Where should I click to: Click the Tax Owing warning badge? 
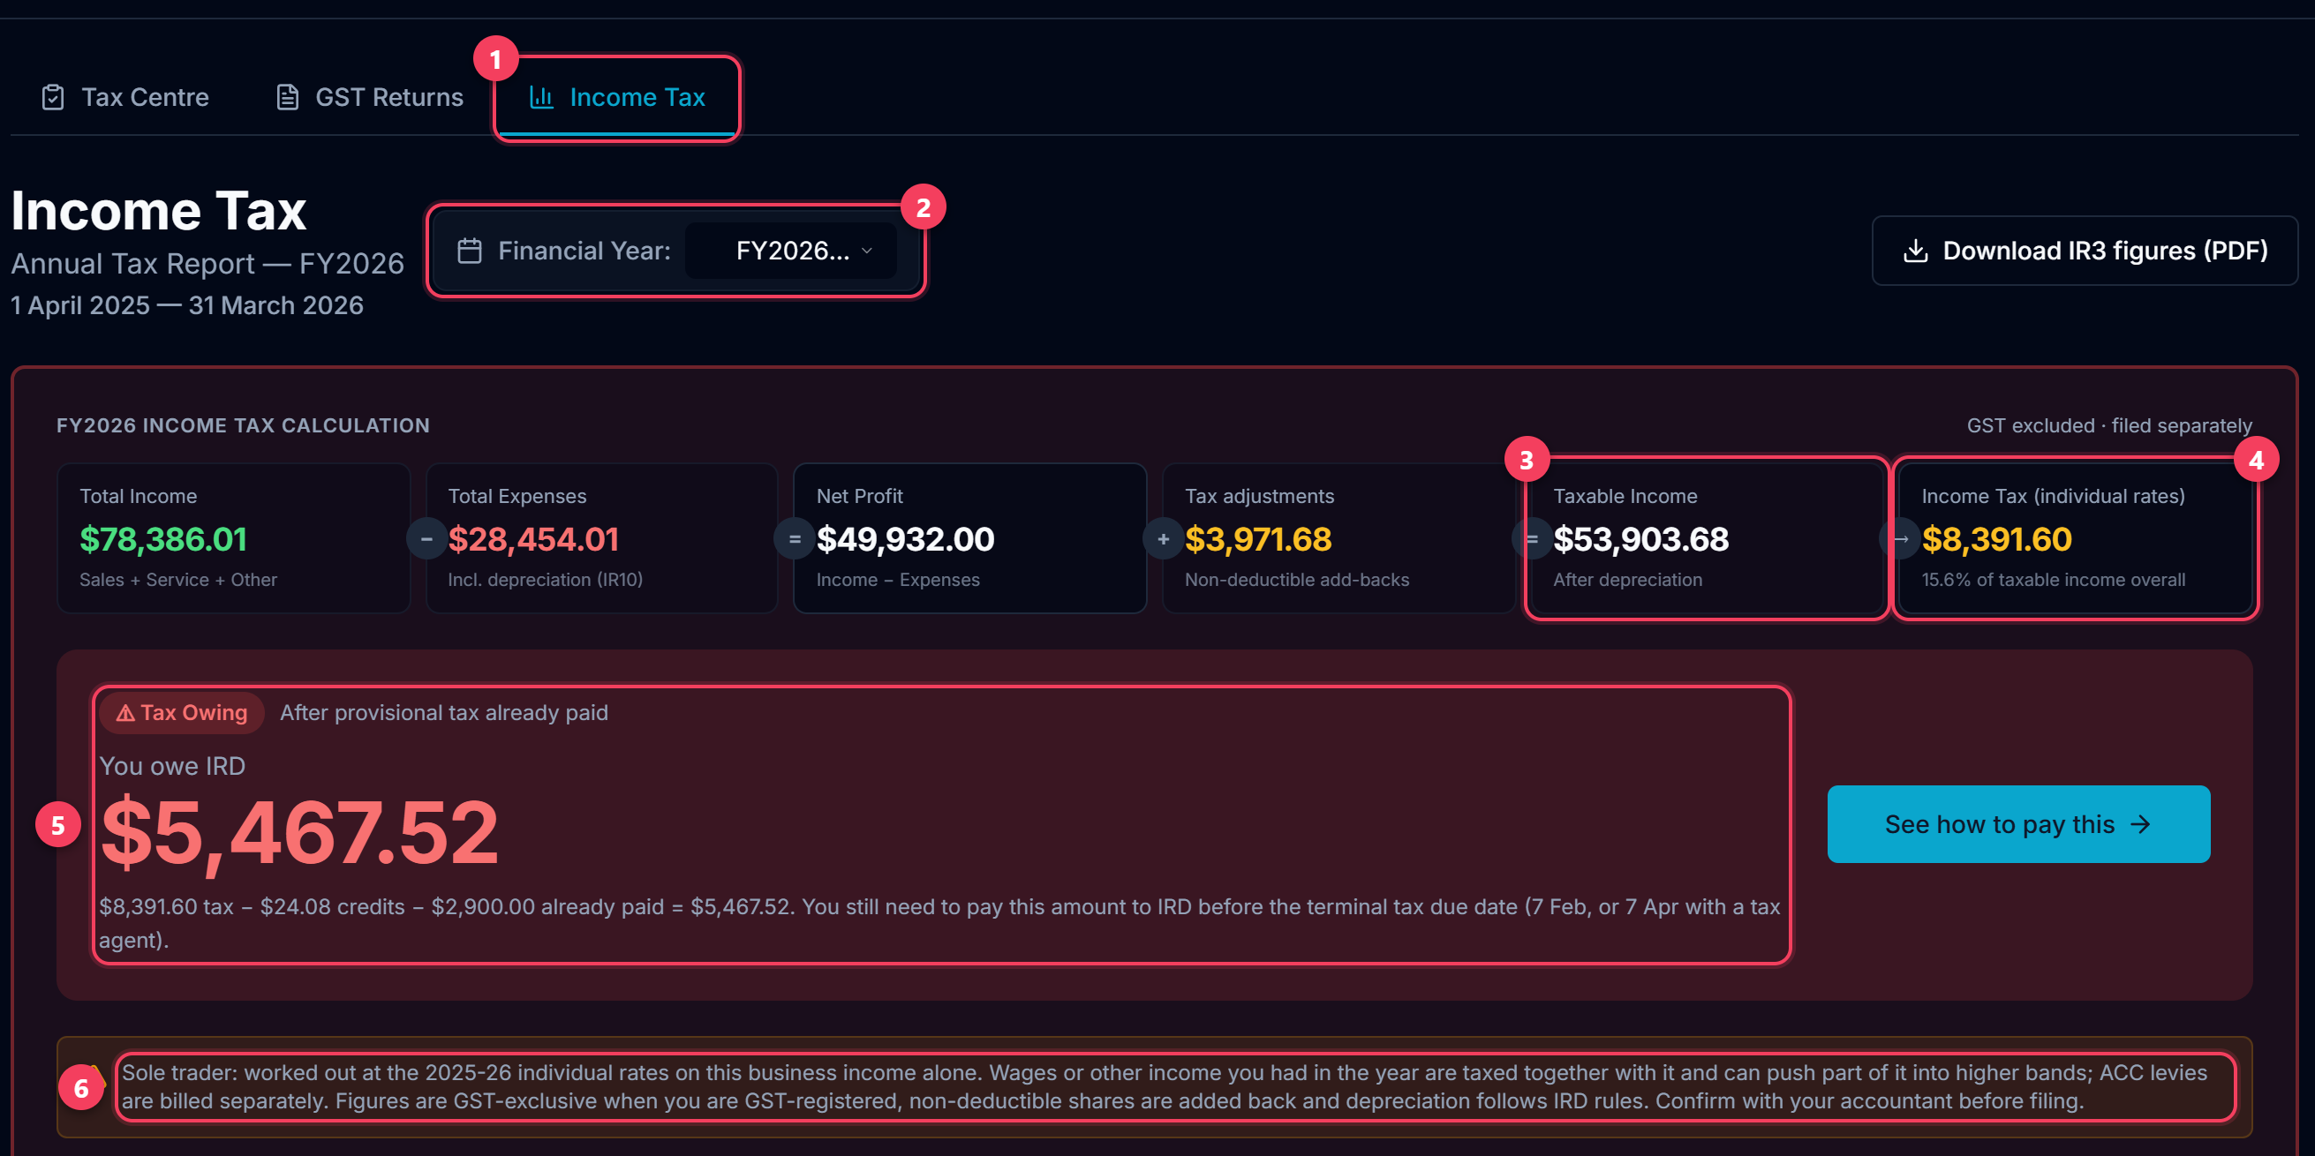(x=182, y=712)
